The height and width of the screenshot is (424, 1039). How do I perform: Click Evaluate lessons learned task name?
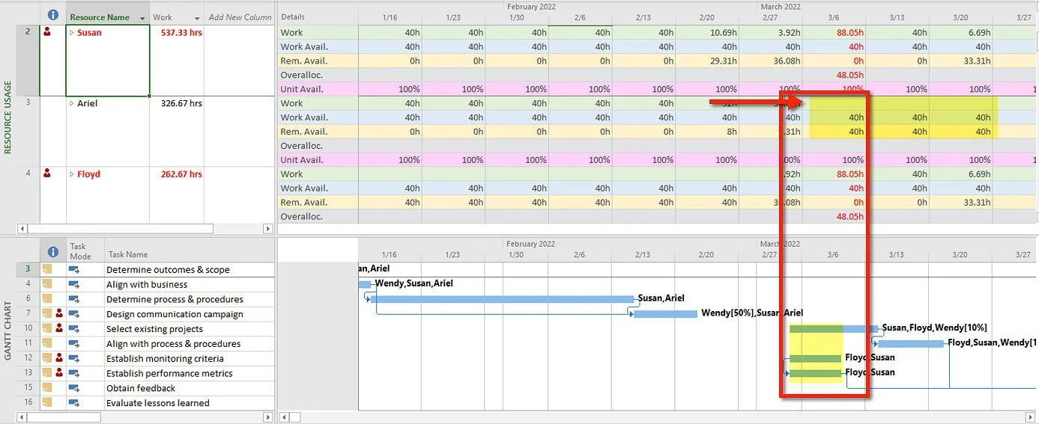158,403
